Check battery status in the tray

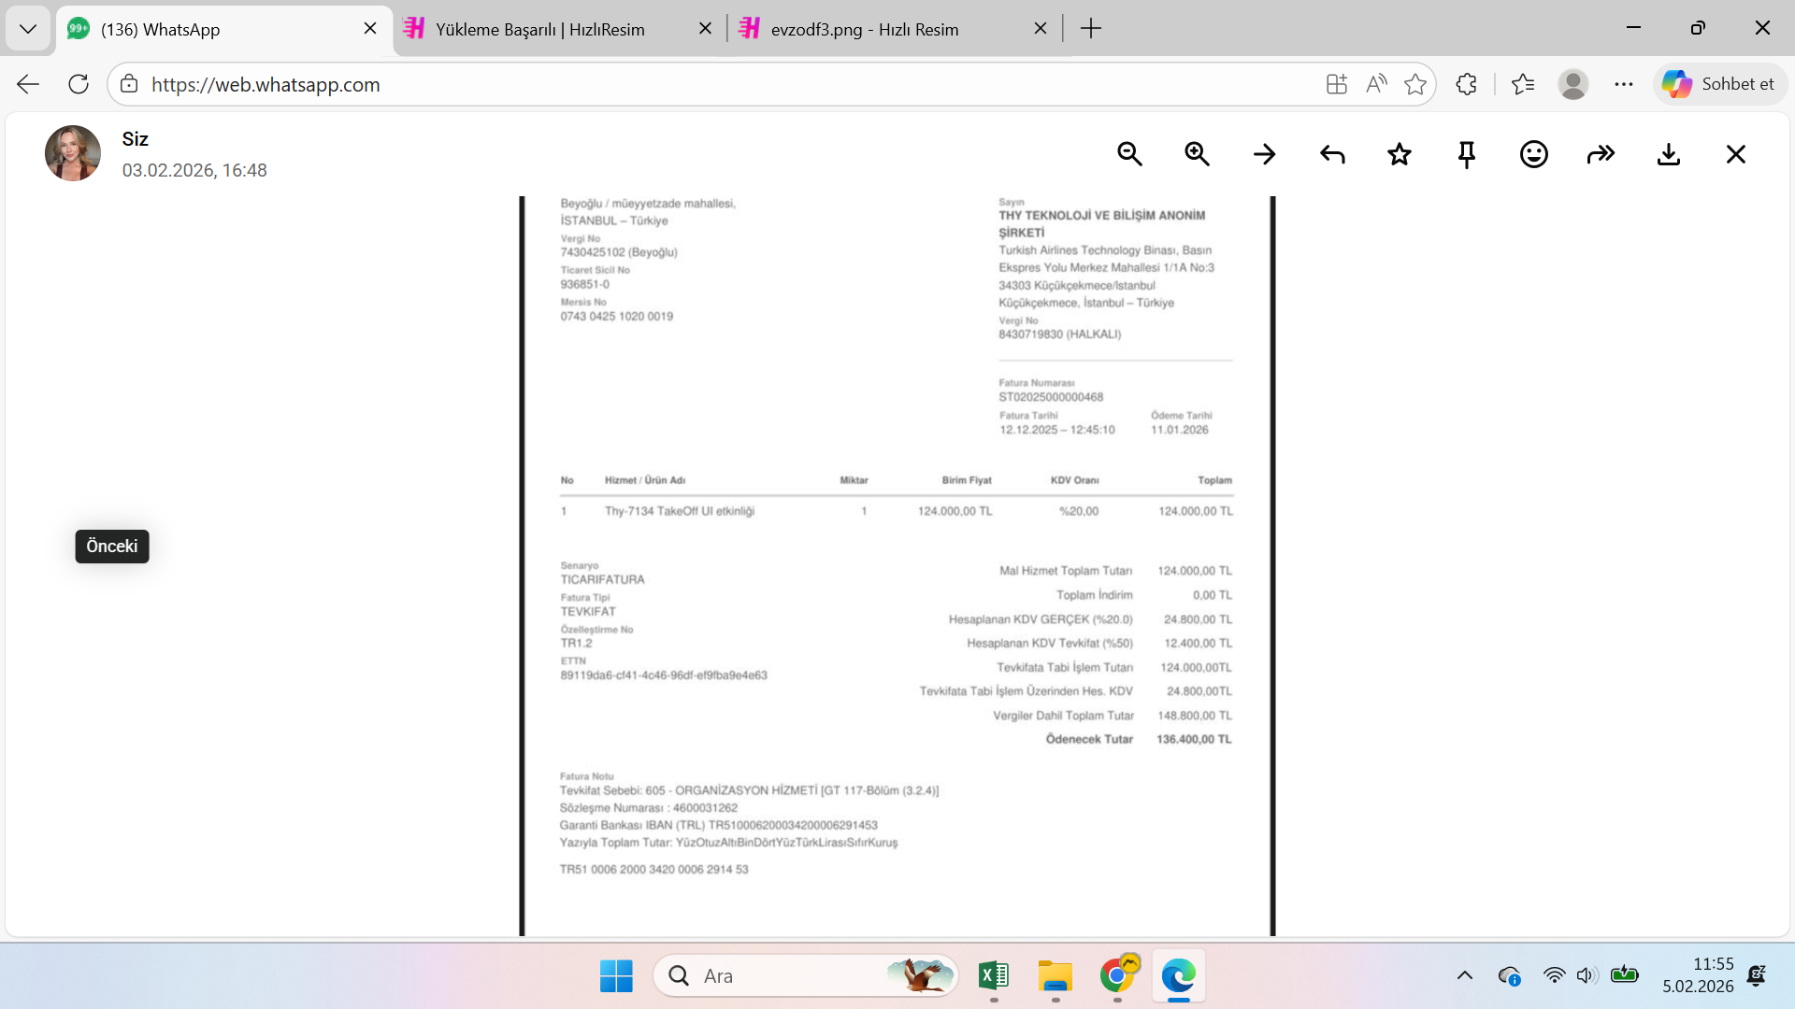coord(1625,976)
